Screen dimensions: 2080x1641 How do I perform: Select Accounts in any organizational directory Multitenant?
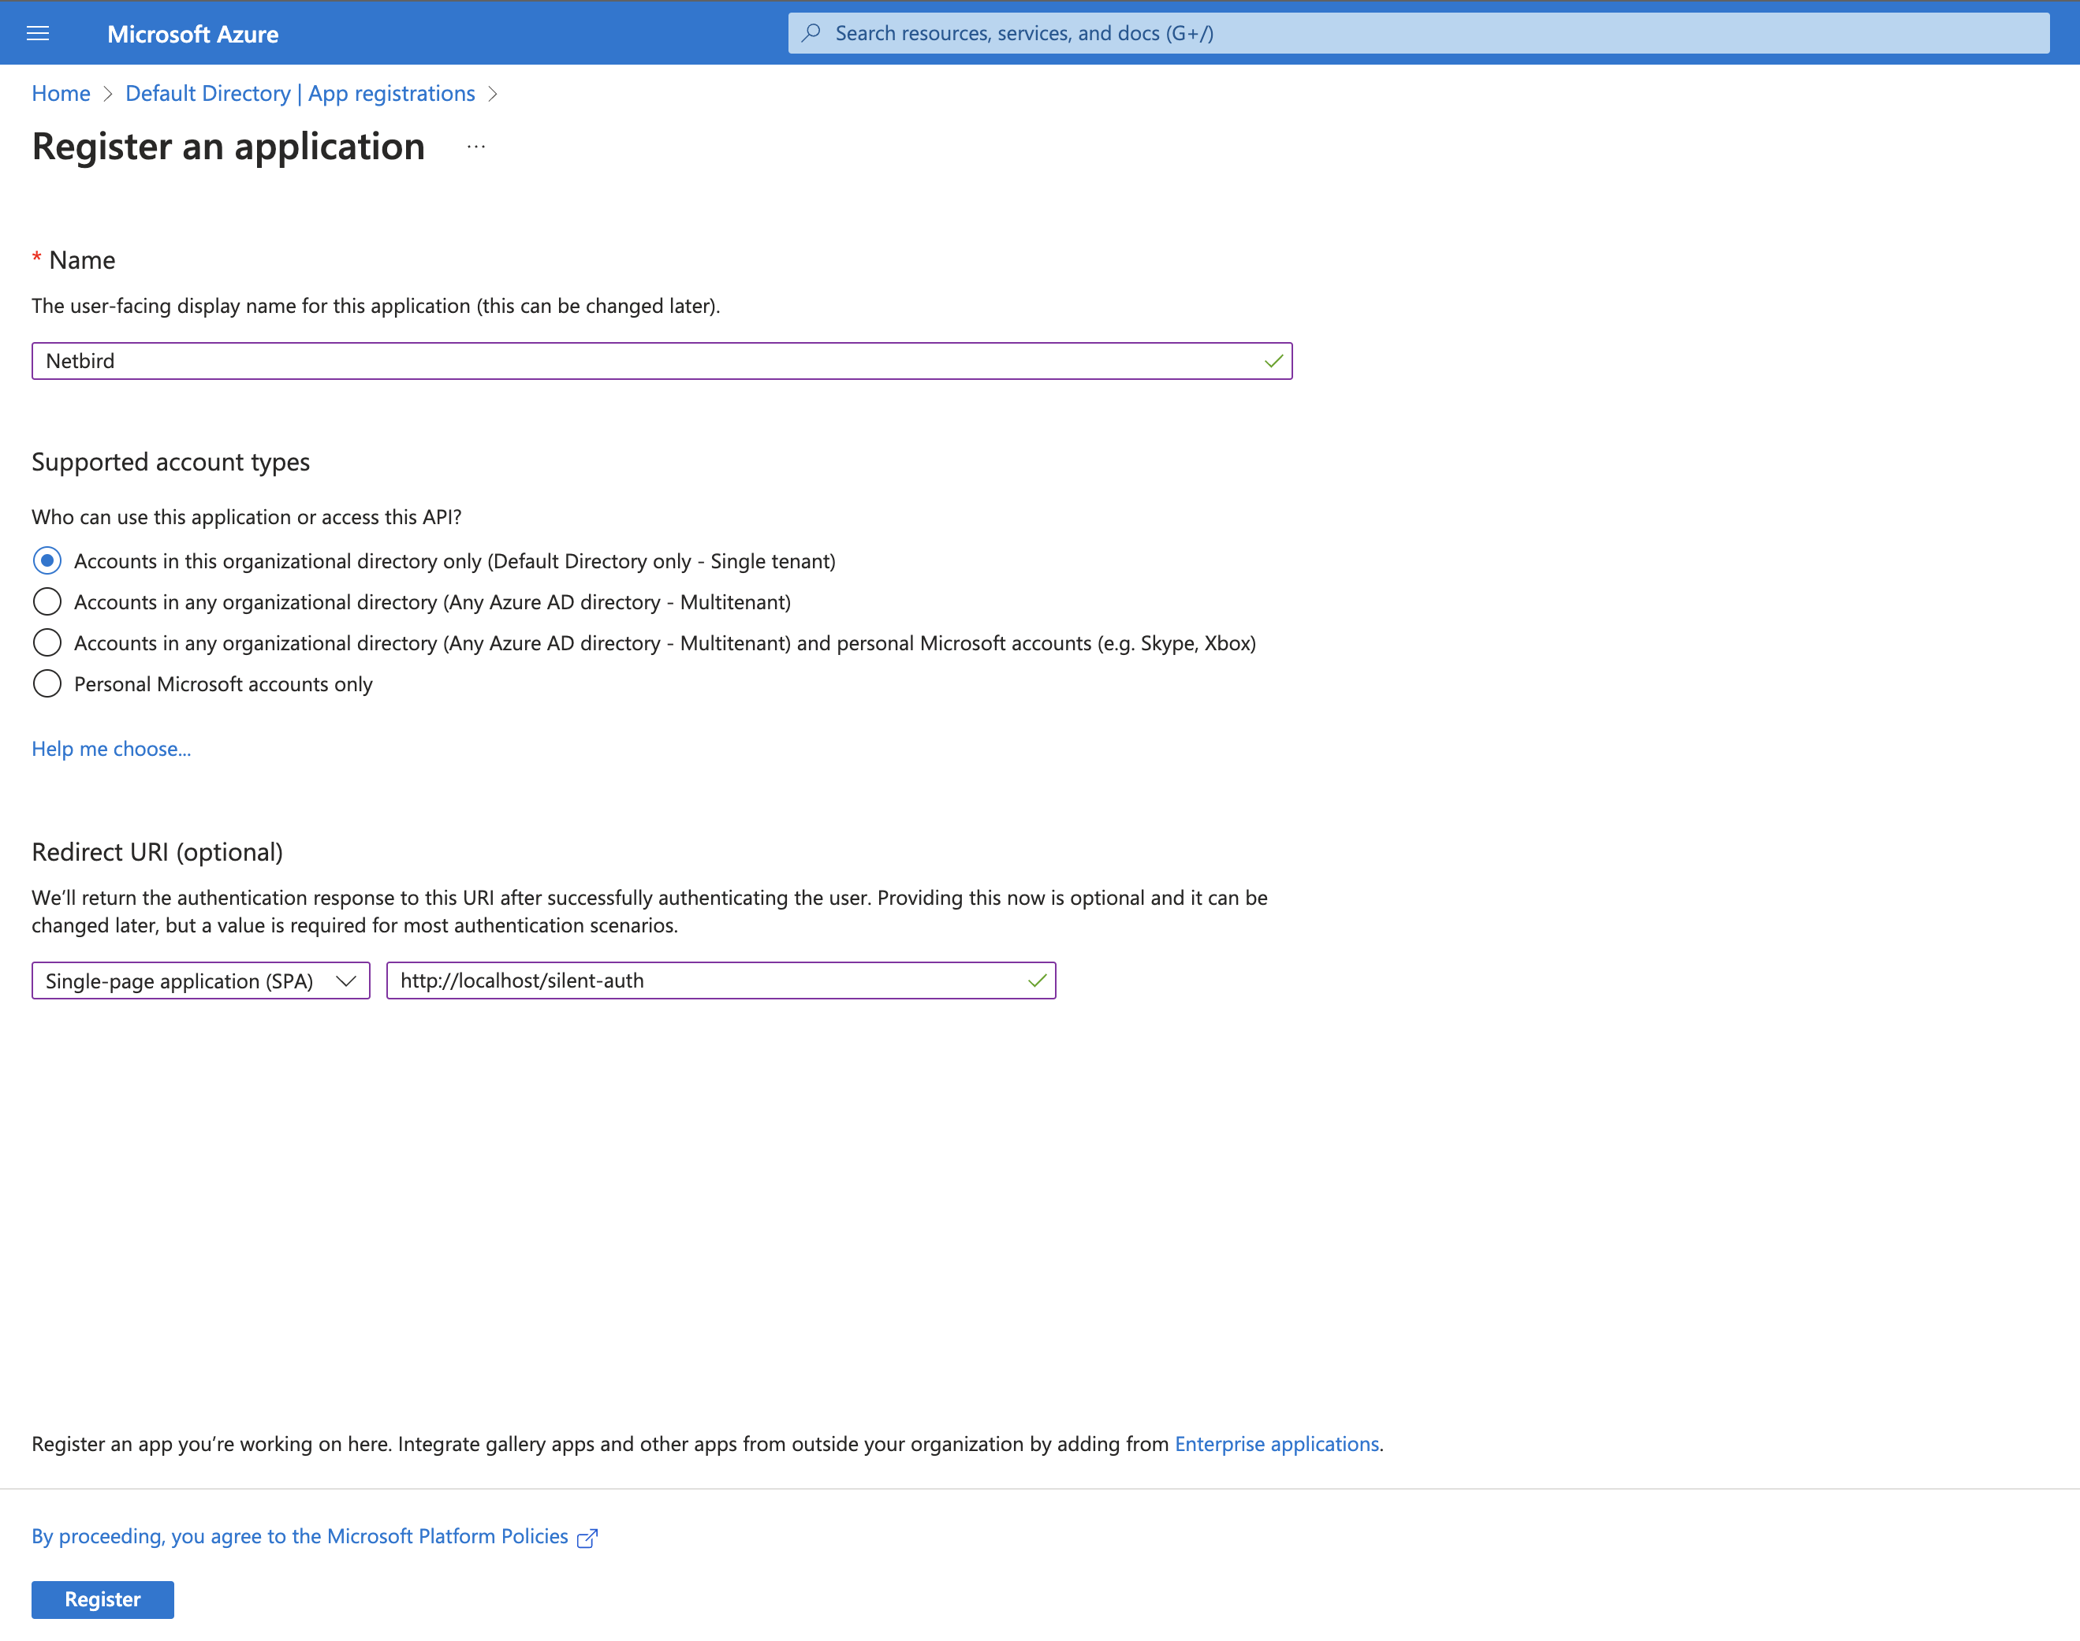coord(47,601)
